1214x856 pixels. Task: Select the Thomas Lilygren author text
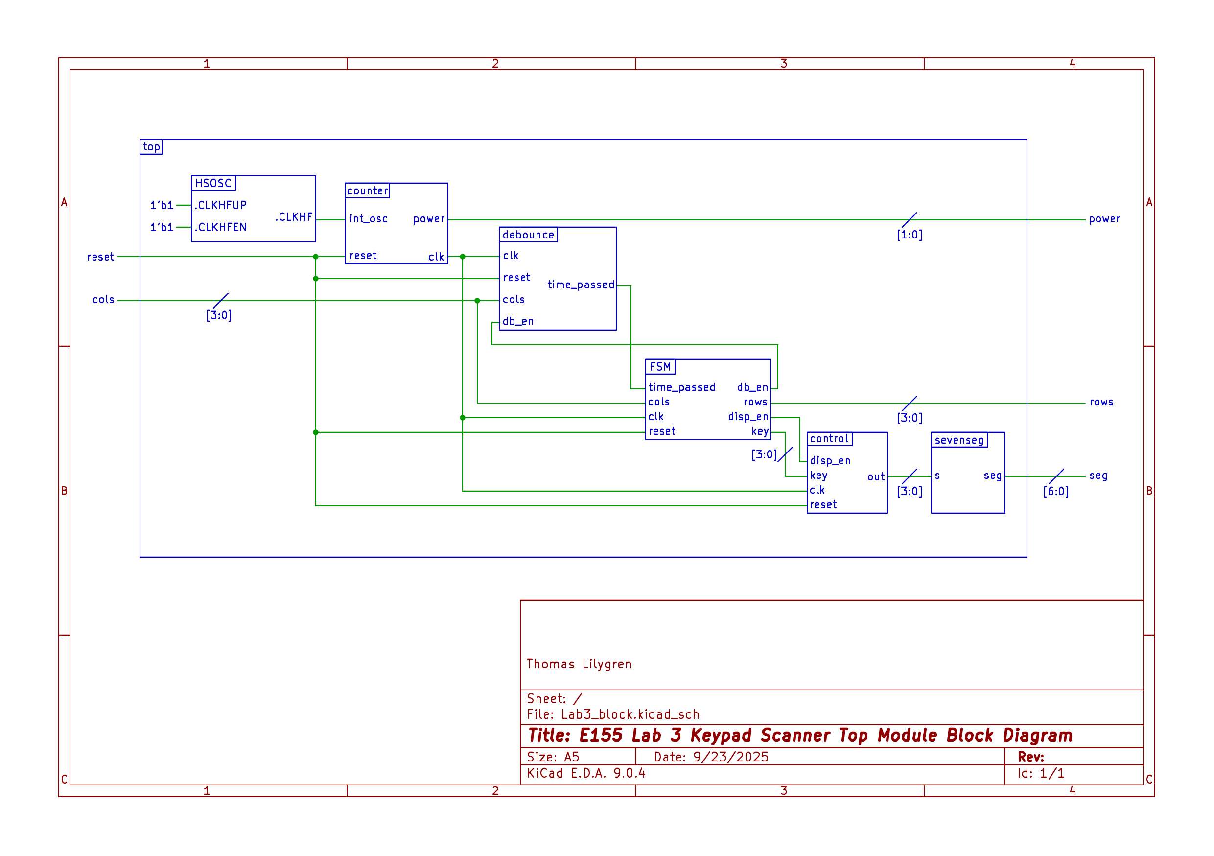tap(579, 664)
